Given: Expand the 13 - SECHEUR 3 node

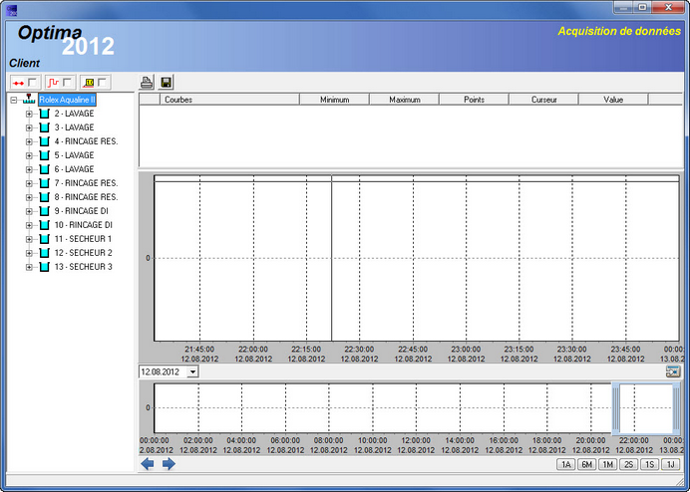Looking at the screenshot, I should click(x=29, y=267).
